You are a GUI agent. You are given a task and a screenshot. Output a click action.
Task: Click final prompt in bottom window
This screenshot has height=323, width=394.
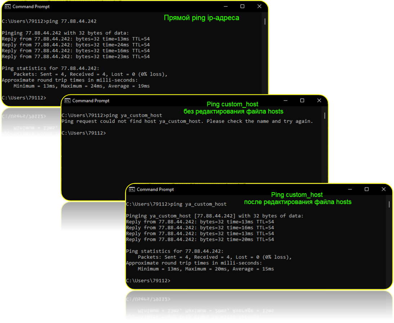(148, 281)
